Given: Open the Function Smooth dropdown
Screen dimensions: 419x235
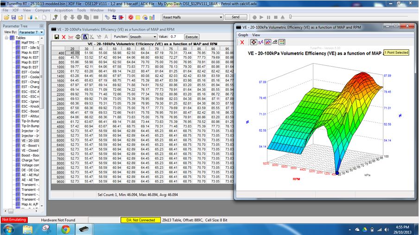Looking at the screenshot, I should point(155,37).
